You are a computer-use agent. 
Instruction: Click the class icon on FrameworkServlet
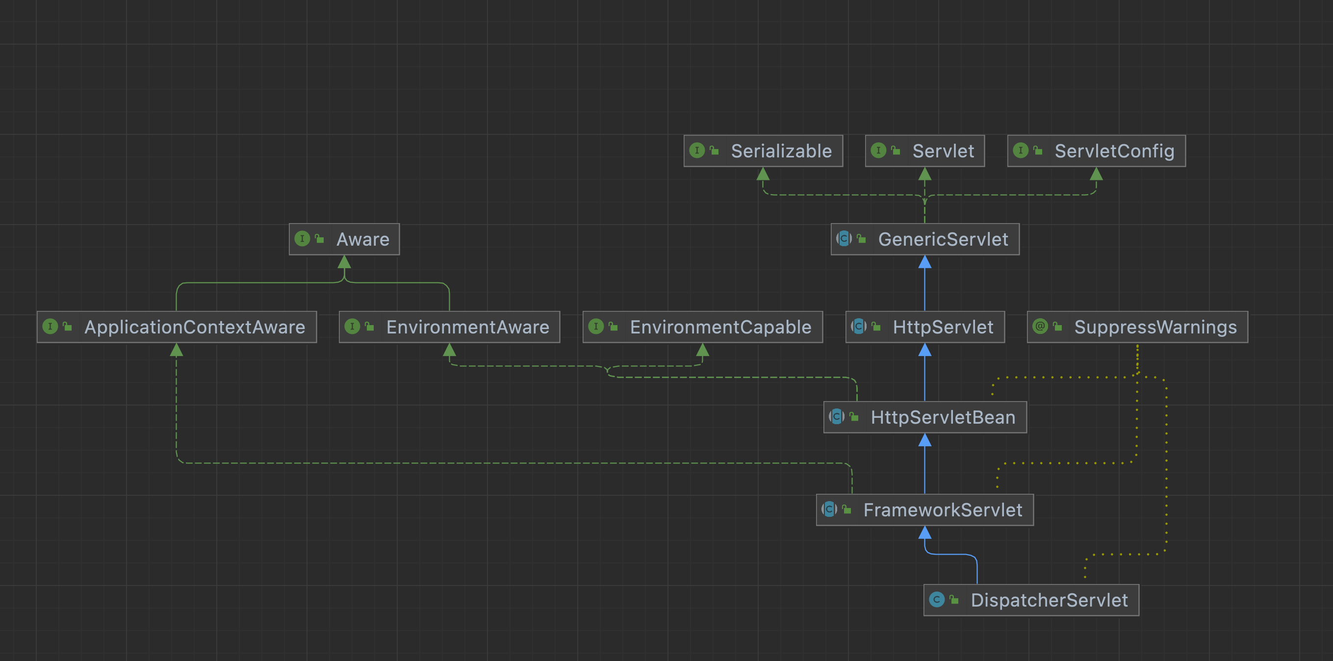(x=829, y=509)
